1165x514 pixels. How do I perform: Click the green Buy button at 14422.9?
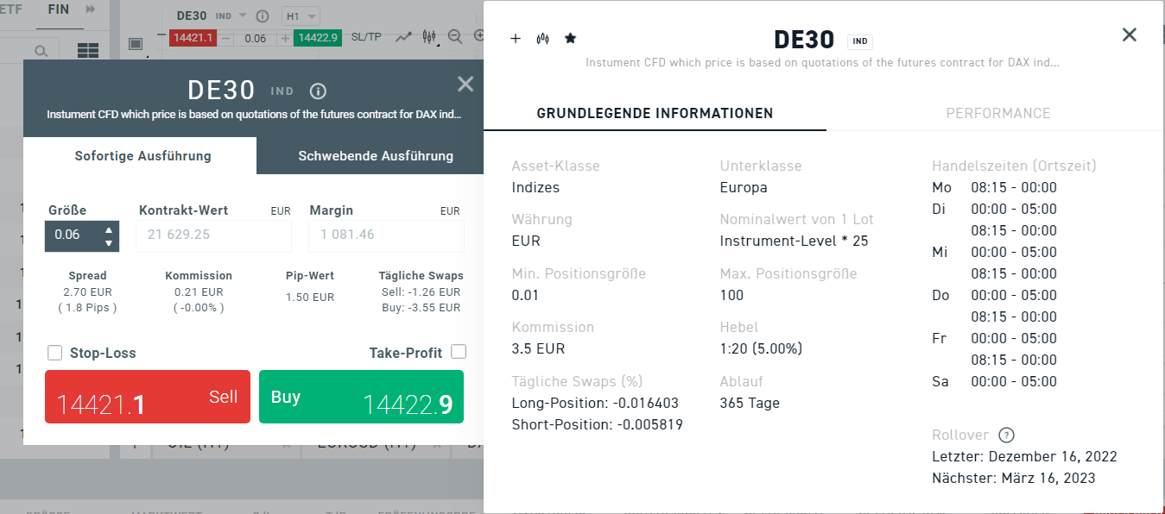361,397
